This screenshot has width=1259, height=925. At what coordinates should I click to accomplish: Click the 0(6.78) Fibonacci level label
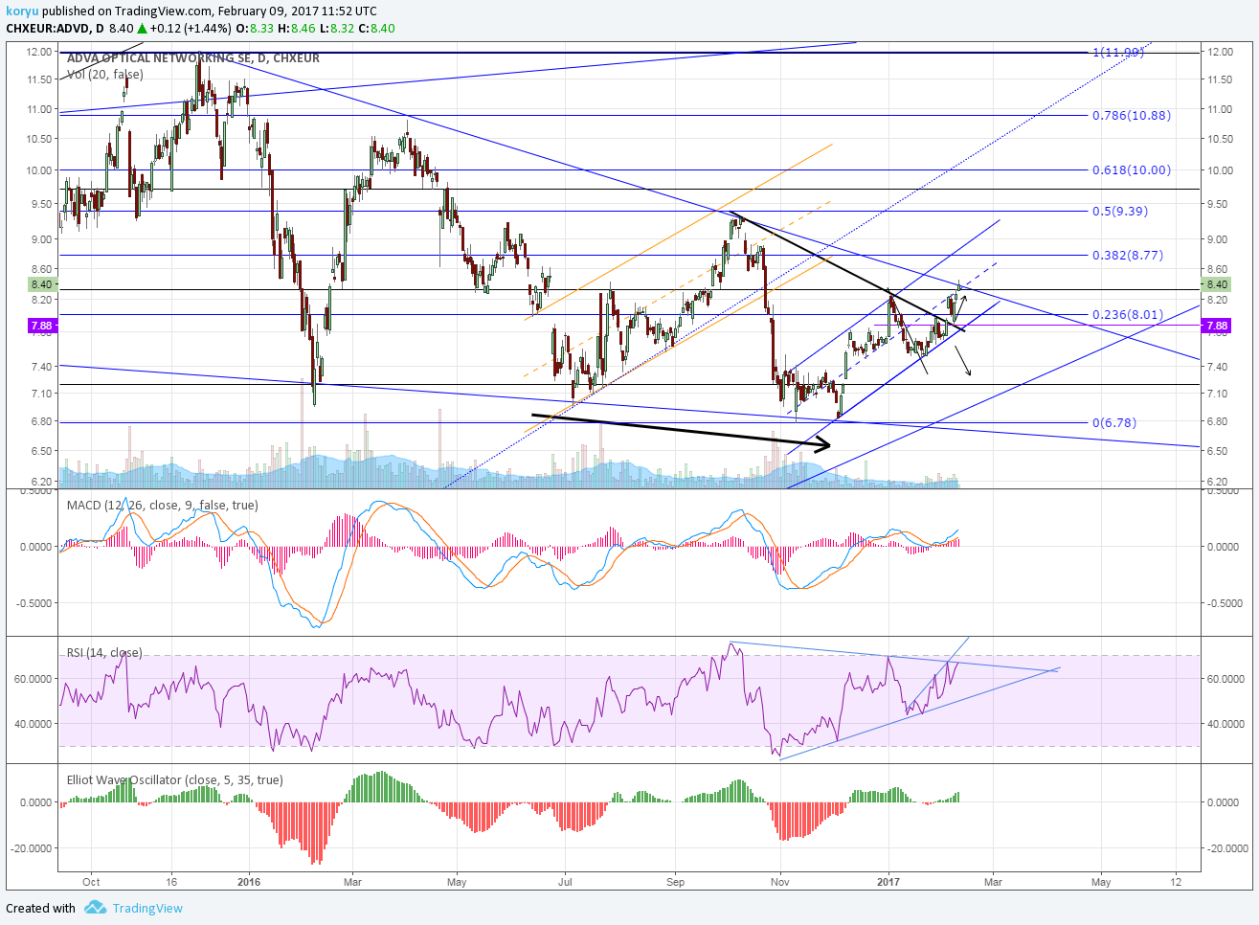(1115, 422)
